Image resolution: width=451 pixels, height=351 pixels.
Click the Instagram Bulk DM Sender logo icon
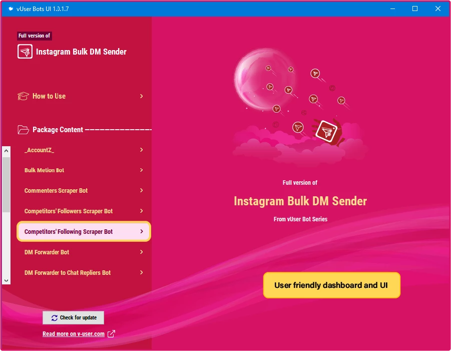(25, 52)
